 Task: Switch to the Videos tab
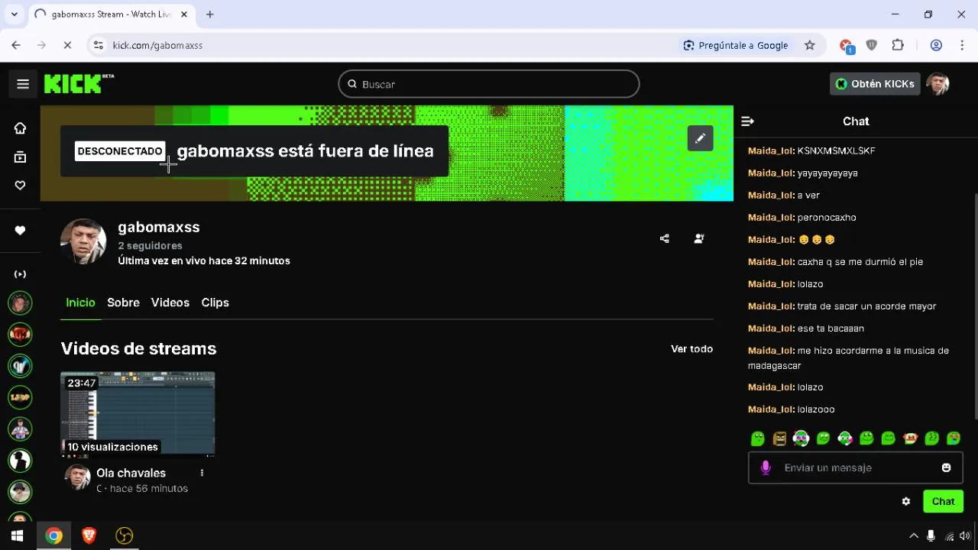pos(170,302)
